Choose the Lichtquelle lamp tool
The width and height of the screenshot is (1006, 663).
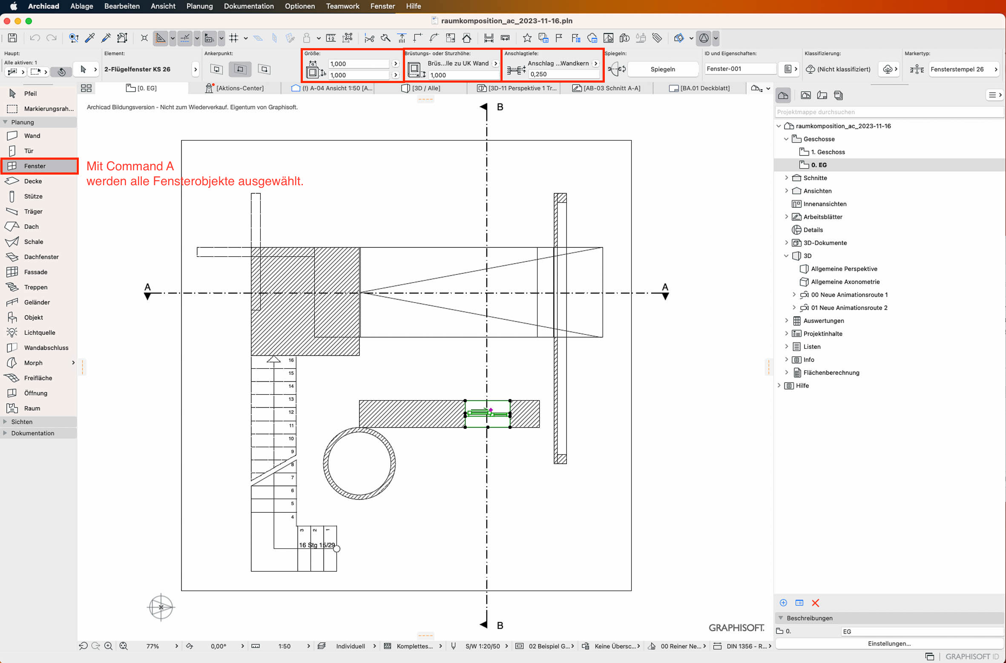click(x=38, y=333)
